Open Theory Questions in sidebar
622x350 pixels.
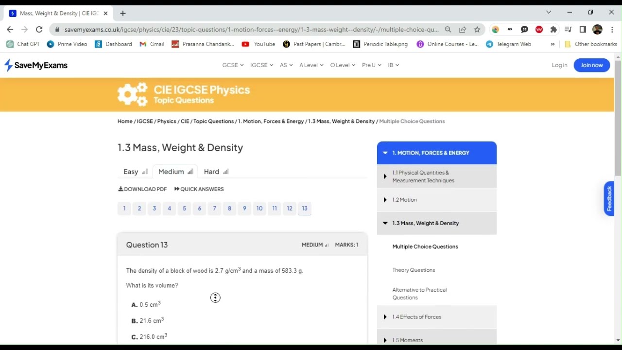414,270
